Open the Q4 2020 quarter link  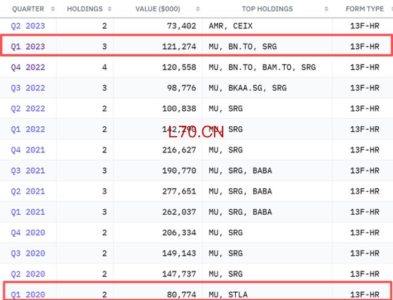pos(28,233)
